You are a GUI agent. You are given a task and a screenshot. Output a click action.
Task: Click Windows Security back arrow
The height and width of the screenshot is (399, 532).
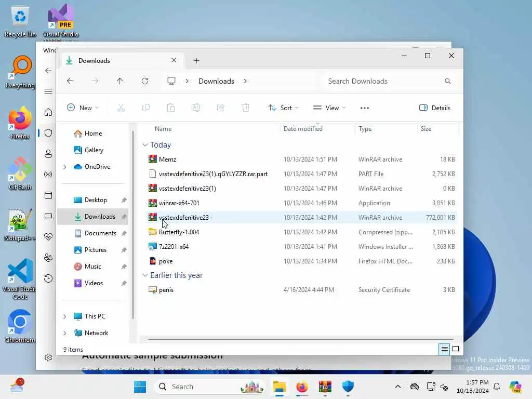[x=48, y=71]
